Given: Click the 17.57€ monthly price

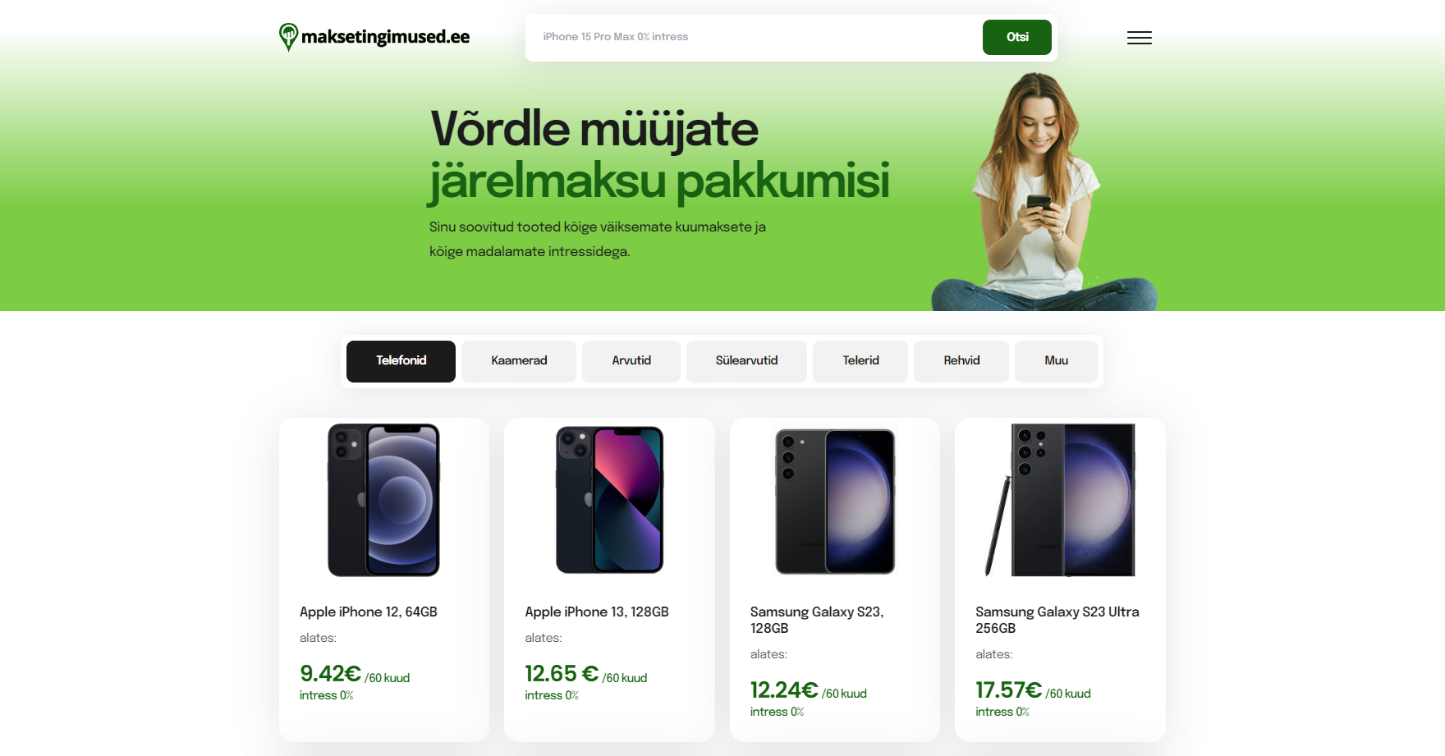Looking at the screenshot, I should [1008, 690].
